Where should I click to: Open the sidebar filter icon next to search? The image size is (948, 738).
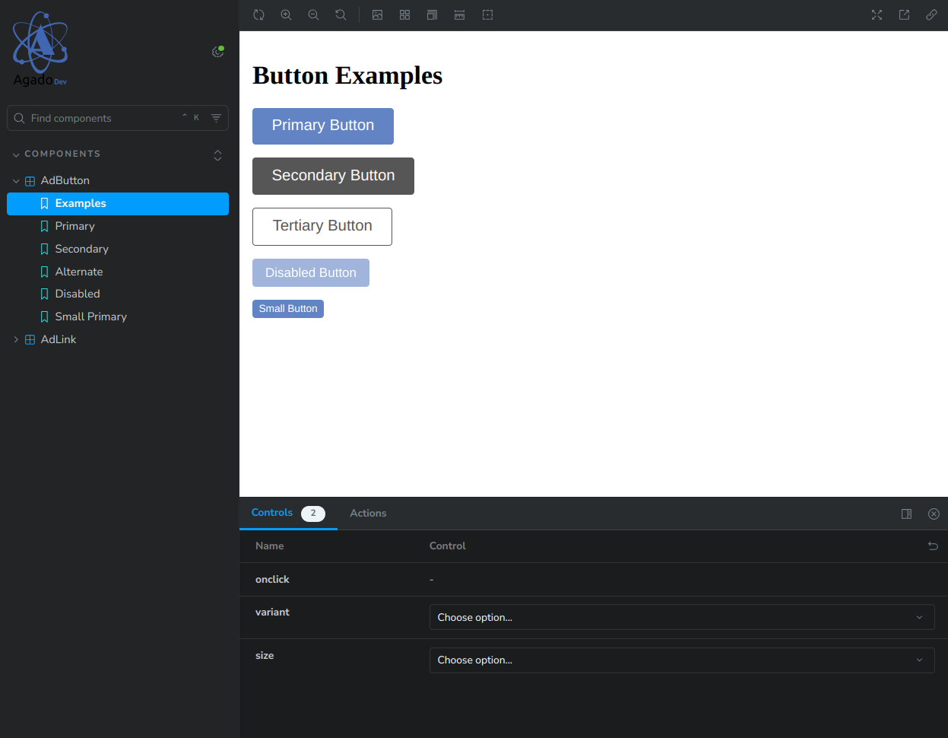coord(216,118)
